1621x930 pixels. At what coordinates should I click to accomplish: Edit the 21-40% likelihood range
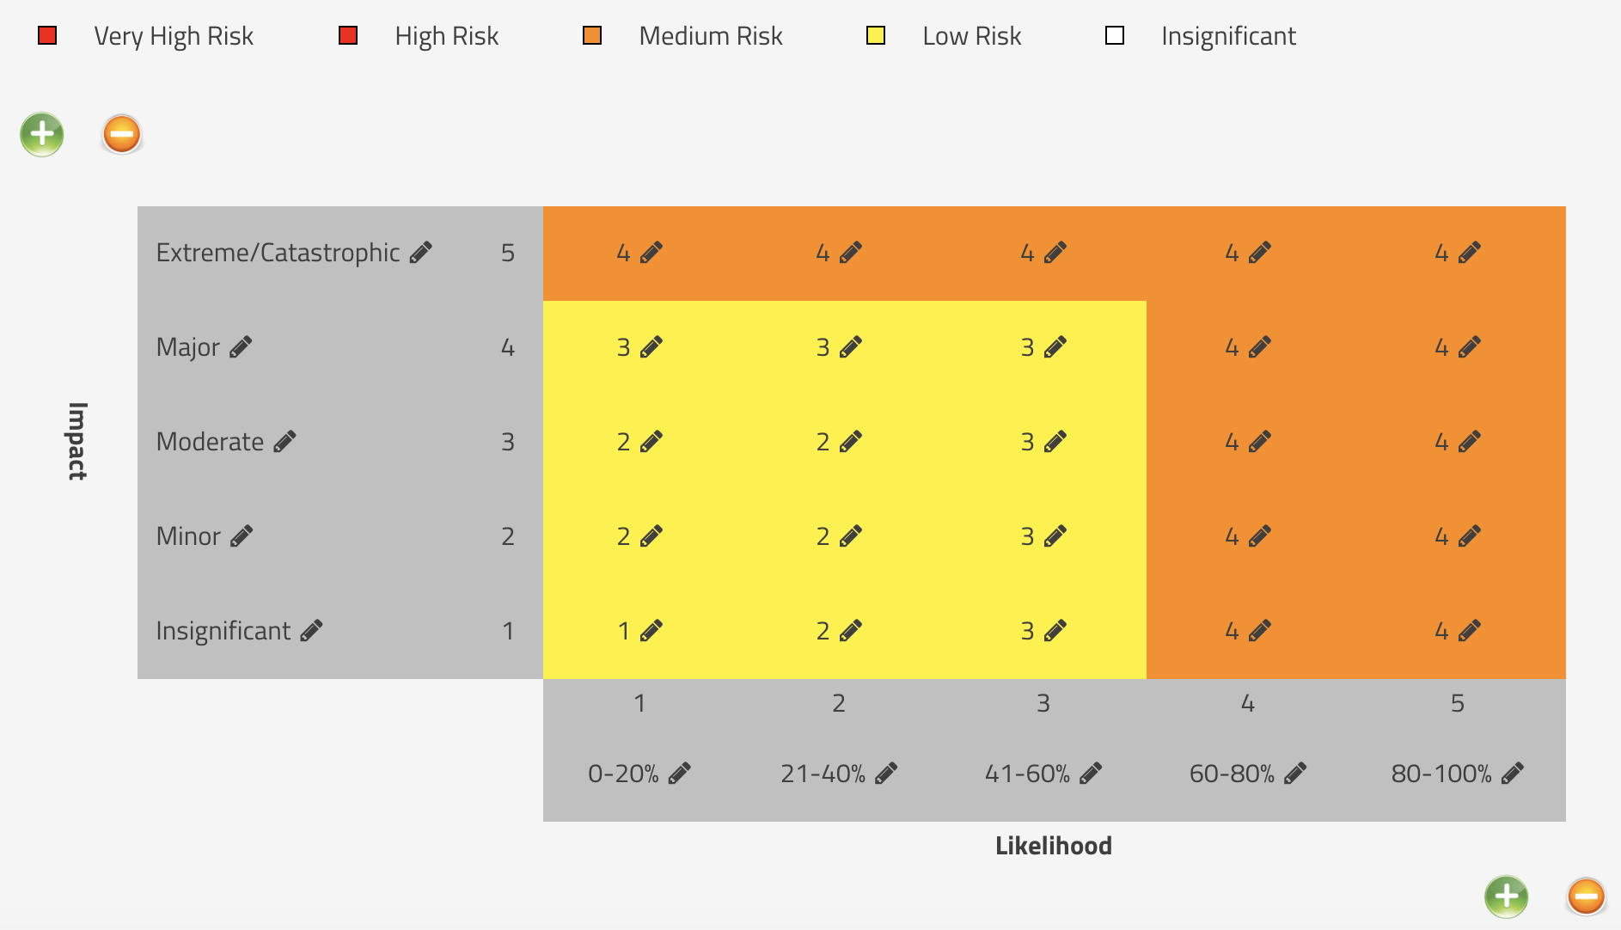point(888,772)
